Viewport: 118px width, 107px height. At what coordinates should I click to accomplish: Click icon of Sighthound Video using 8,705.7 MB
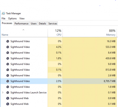point(8,81)
